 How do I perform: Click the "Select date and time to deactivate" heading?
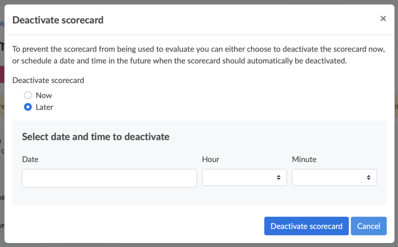[x=96, y=137]
